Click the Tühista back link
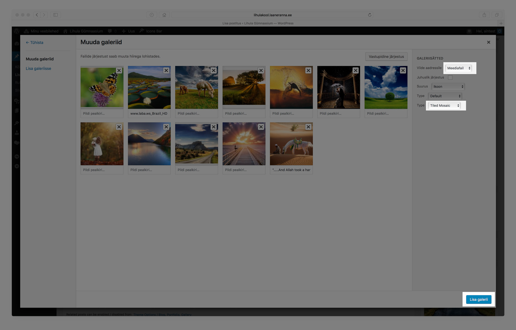Viewport: 516px width, 330px height. point(35,43)
